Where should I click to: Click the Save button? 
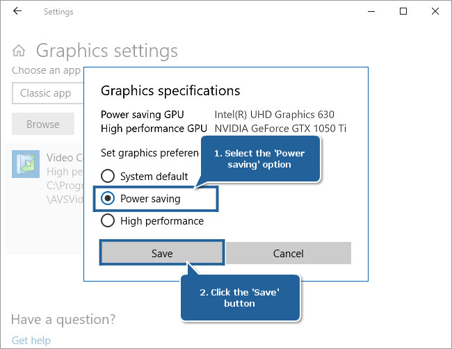point(162,253)
